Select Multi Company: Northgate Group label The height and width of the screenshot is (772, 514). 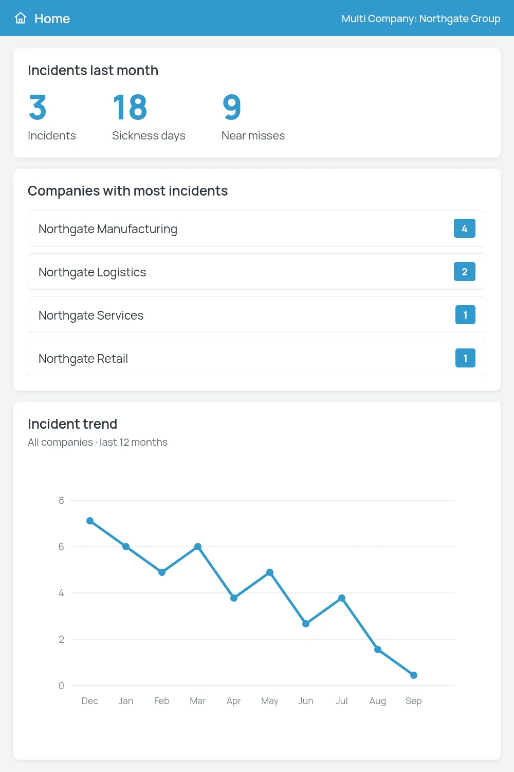coord(421,19)
